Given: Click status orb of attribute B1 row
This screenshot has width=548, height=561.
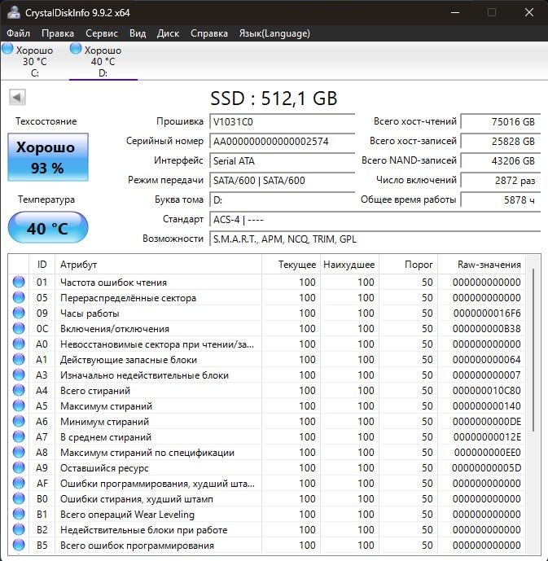Looking at the screenshot, I should (19, 514).
